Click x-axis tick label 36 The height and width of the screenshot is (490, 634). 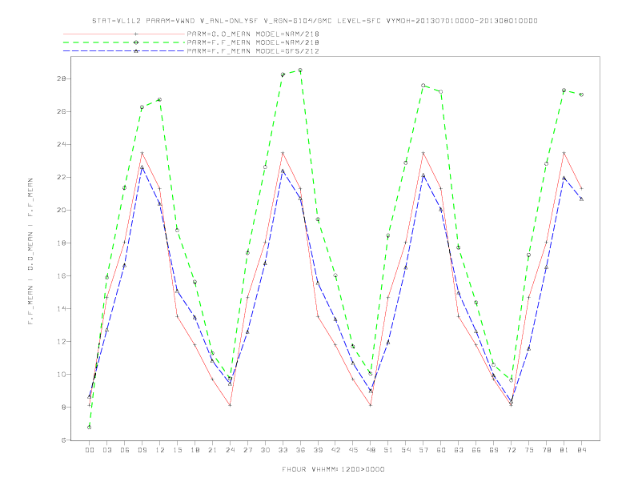pos(300,450)
